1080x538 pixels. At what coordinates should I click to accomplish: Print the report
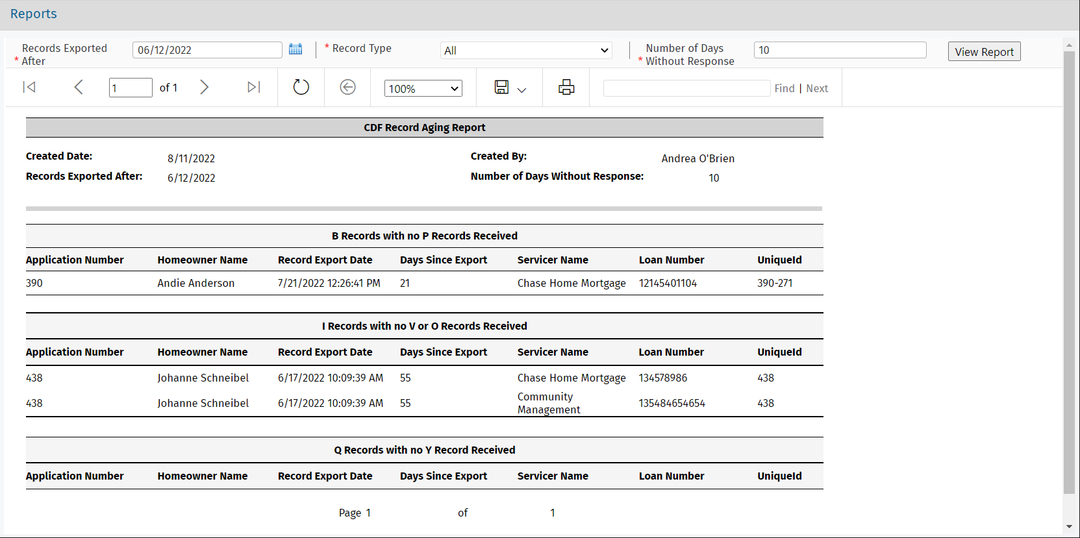click(x=566, y=87)
